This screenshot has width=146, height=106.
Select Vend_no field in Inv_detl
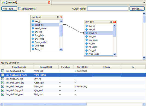[x=99, y=33]
